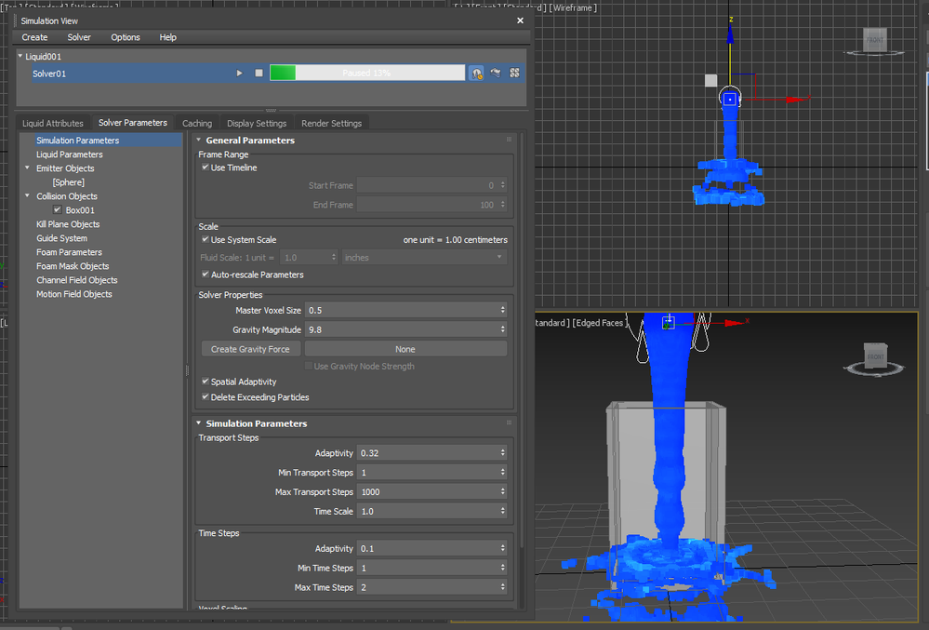
Task: Select Liquid Parameters in the list
Action: coord(70,154)
